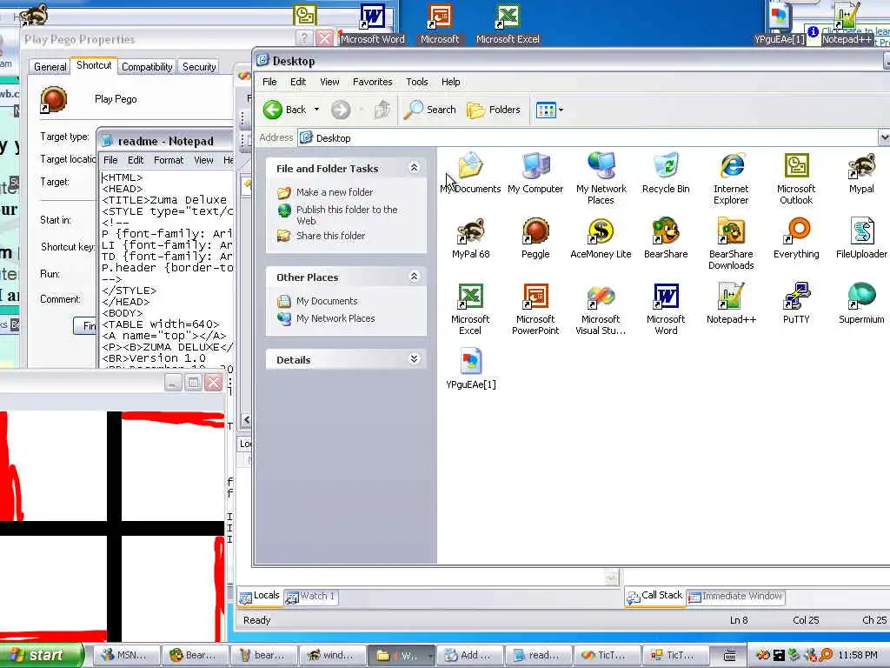890x668 pixels.
Task: Select the Supermium icon
Action: [861, 304]
